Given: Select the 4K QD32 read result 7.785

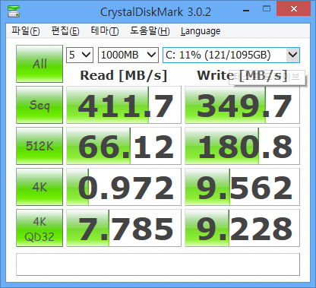Looking at the screenshot, I should pos(124,228).
